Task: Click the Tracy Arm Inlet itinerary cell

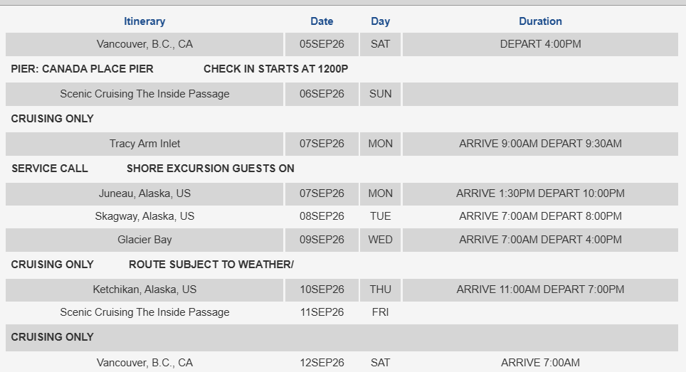Action: point(144,144)
